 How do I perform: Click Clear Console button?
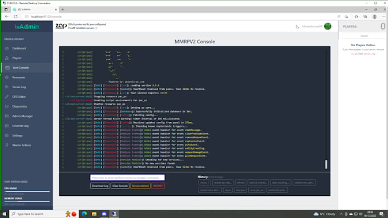point(120,186)
